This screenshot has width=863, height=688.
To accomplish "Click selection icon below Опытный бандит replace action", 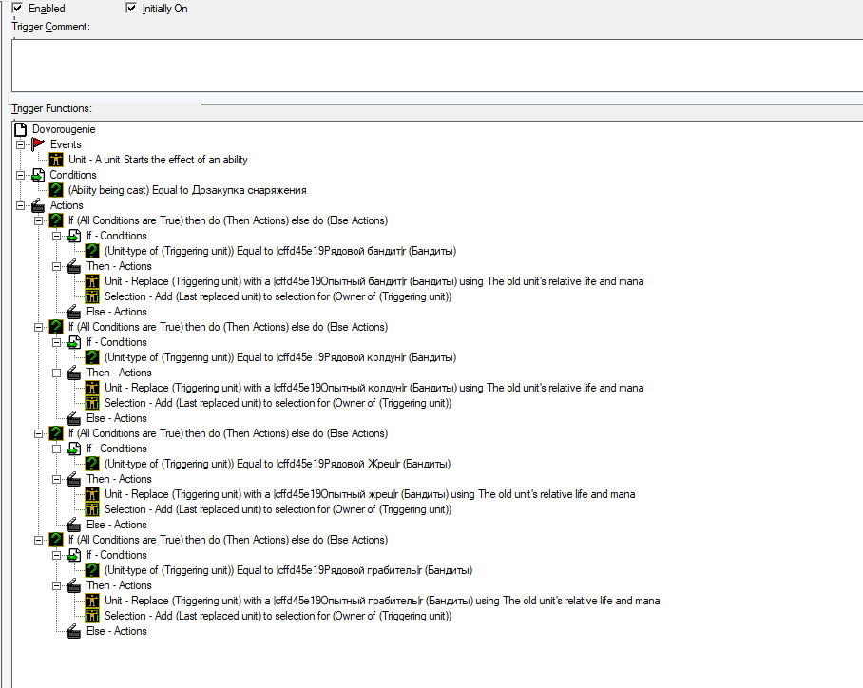I will (x=92, y=296).
